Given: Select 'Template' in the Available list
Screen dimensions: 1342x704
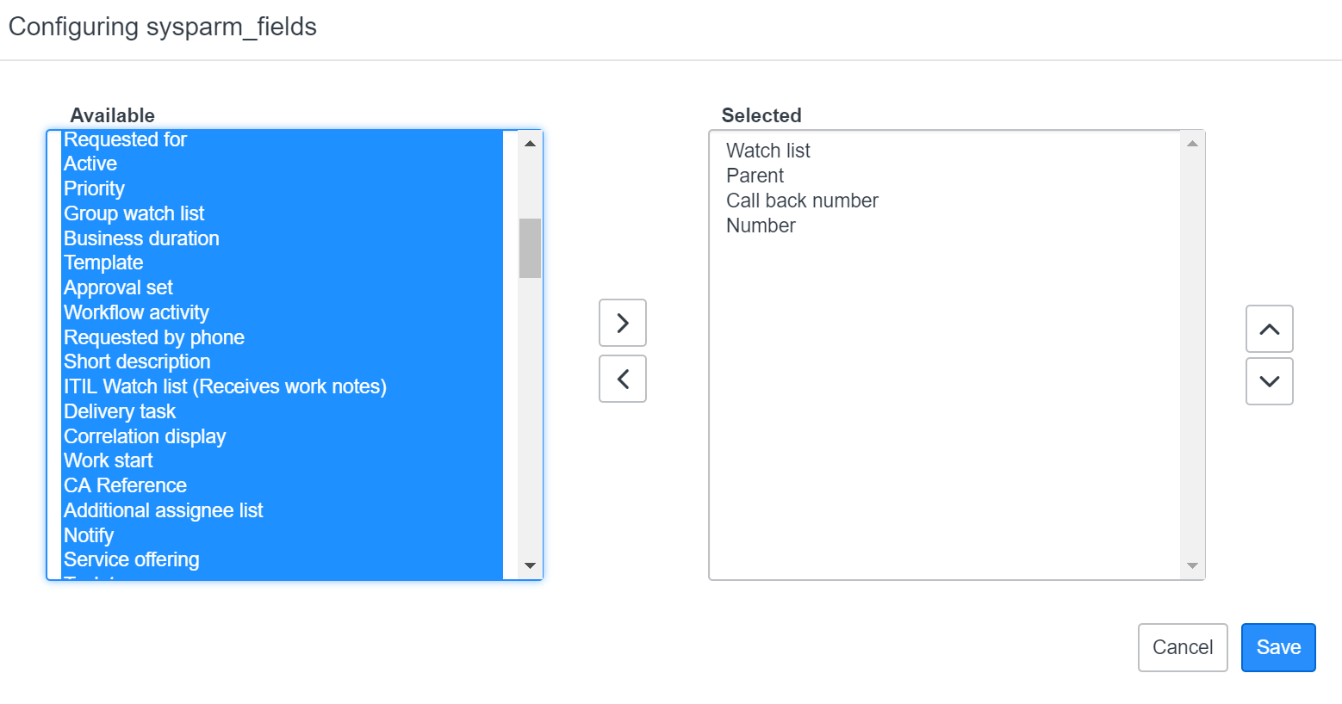Looking at the screenshot, I should 103,262.
